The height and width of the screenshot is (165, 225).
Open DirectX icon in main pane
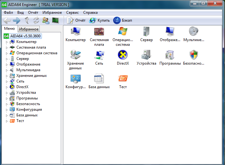coord(123,55)
